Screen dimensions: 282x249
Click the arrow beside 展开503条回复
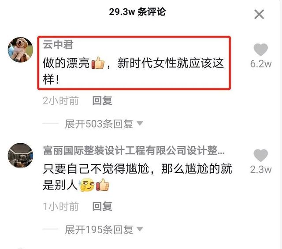click(140, 123)
